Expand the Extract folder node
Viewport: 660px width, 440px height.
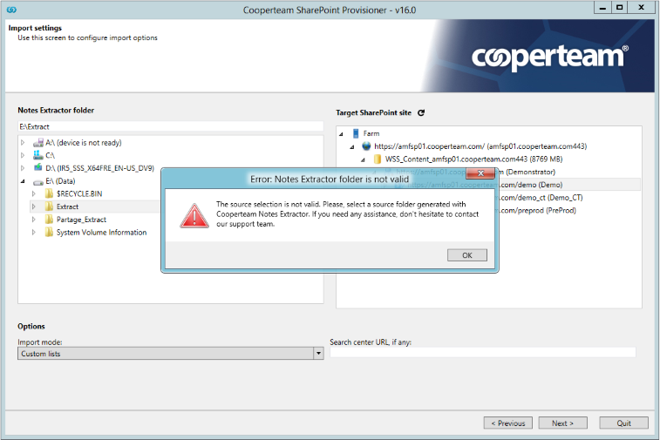34,206
